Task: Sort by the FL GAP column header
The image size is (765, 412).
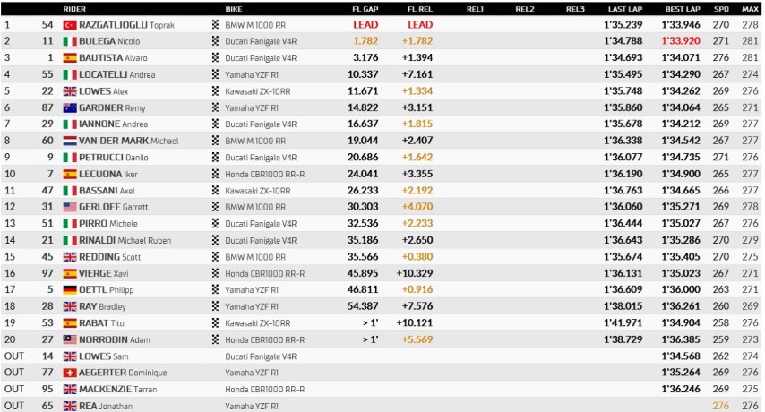Action: click(365, 9)
